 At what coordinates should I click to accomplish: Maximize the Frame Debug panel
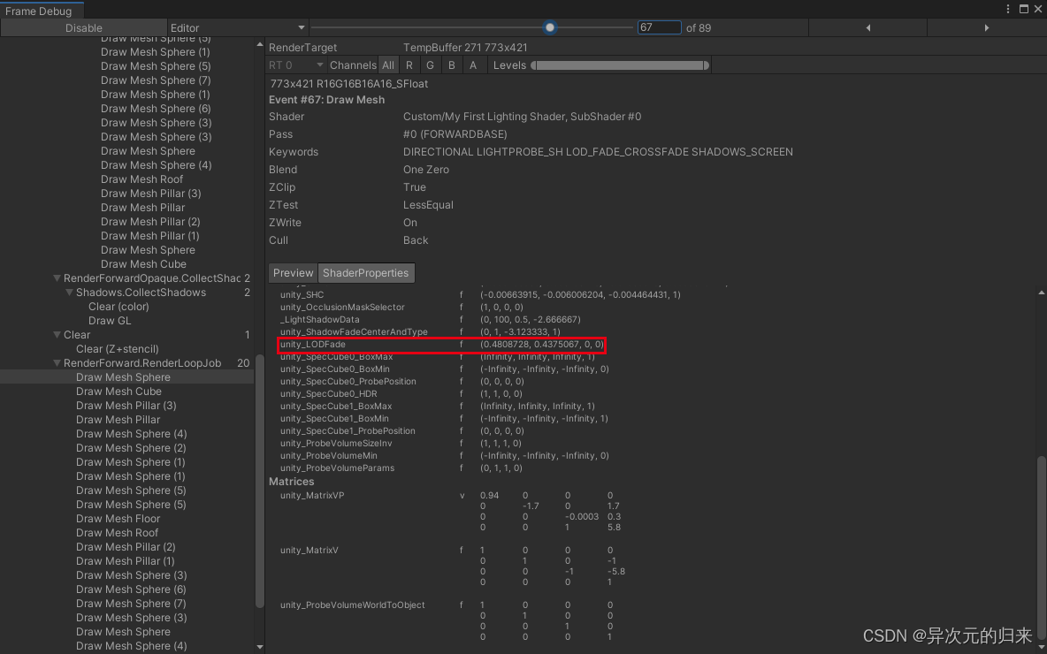(x=1024, y=10)
